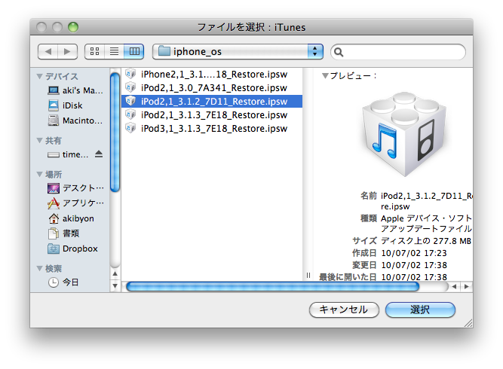Eject the time... shared volume

(99, 154)
